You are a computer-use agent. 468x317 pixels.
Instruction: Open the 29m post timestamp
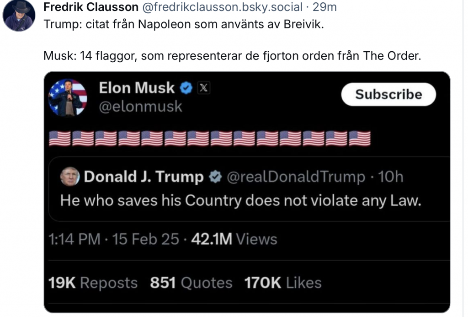[x=325, y=7]
